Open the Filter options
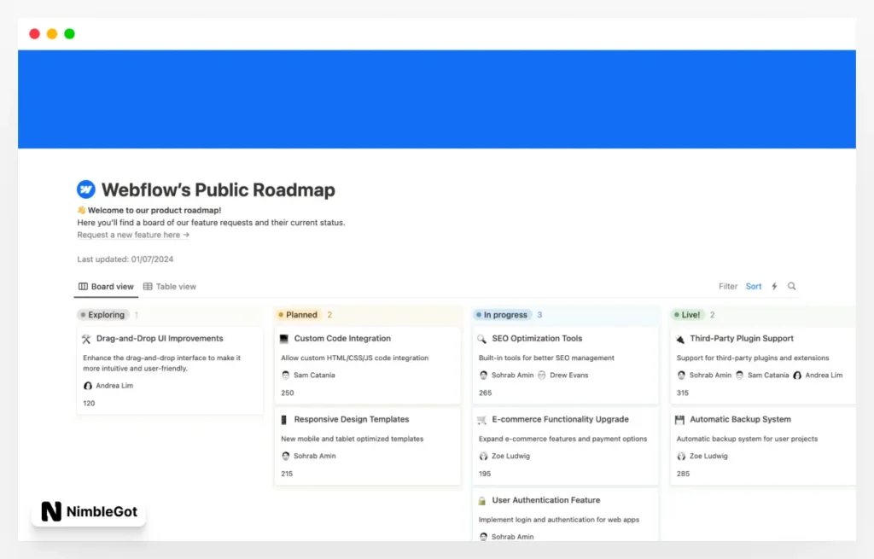 (727, 287)
